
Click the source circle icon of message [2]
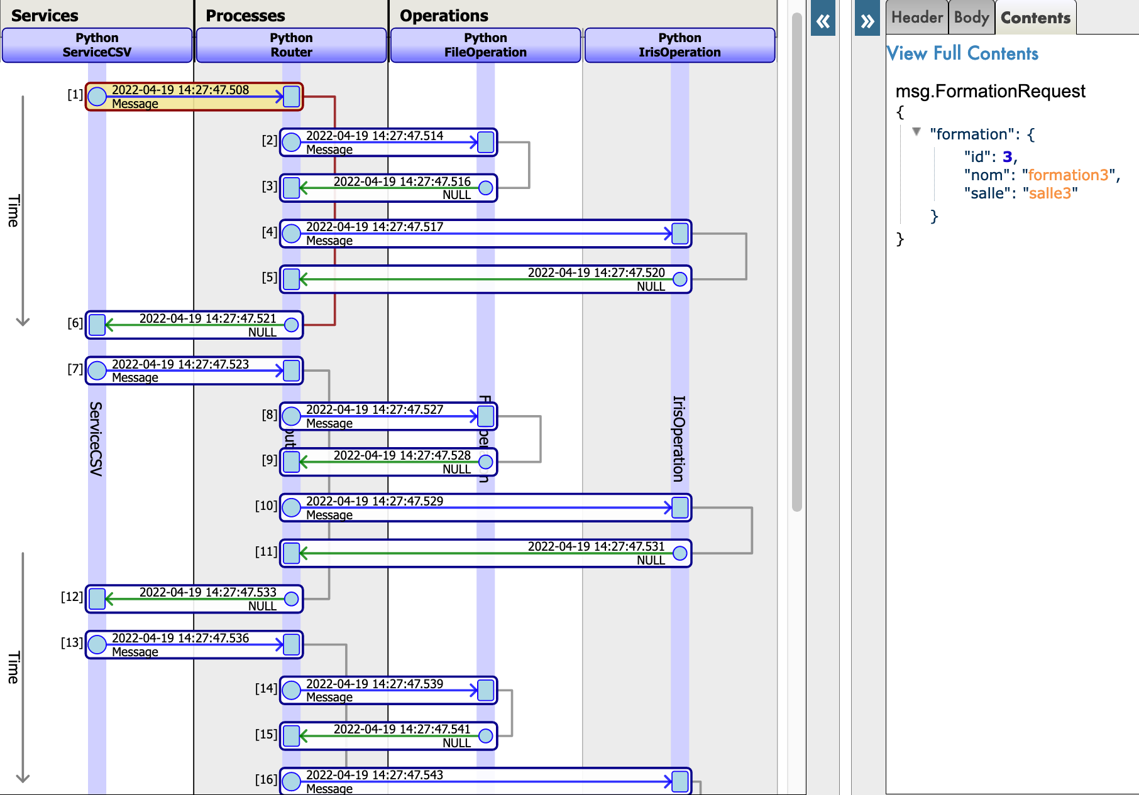tap(291, 143)
